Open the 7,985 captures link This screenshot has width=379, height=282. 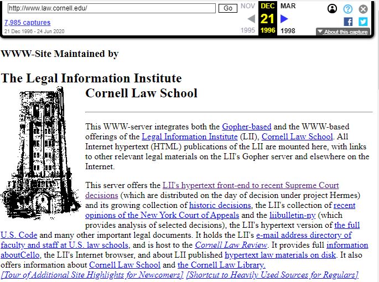click(x=27, y=23)
